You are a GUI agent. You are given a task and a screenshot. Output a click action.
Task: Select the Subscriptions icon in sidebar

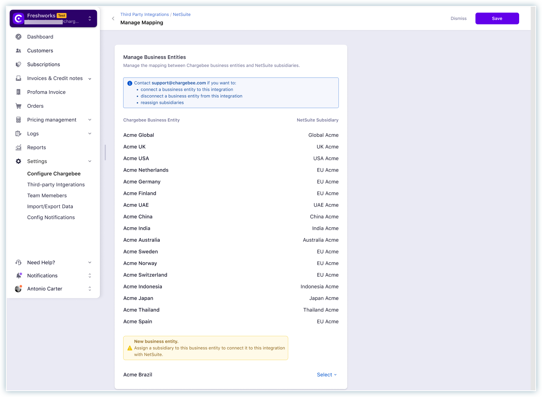click(18, 64)
